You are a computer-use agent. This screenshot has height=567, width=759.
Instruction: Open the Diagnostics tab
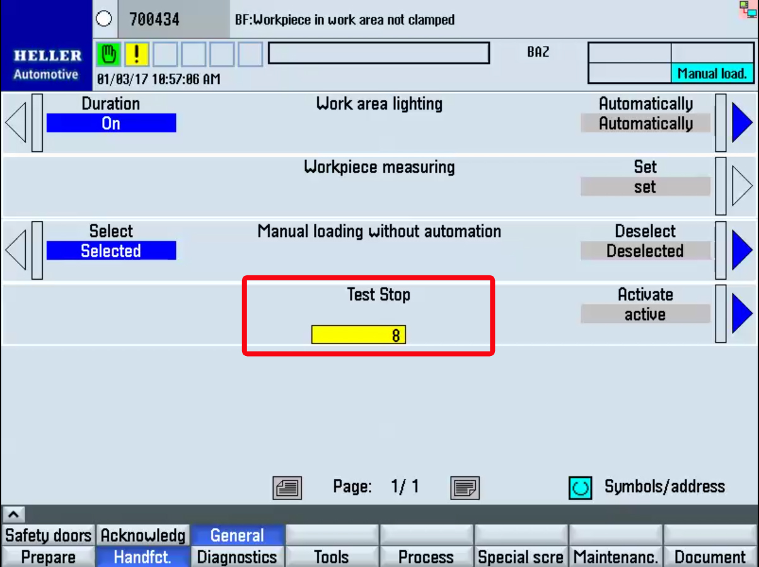(237, 557)
